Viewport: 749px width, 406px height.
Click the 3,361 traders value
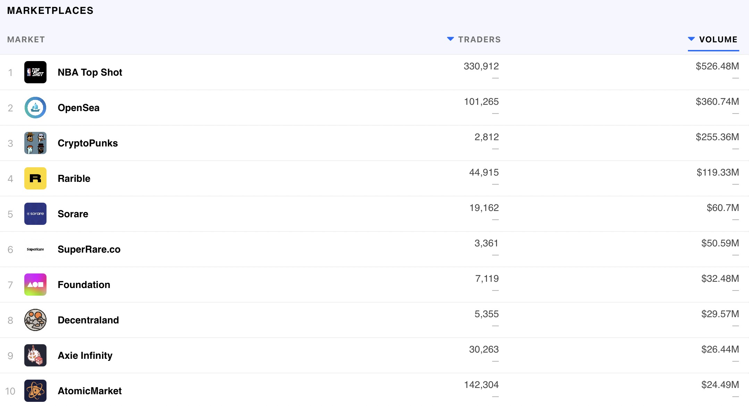coord(487,243)
